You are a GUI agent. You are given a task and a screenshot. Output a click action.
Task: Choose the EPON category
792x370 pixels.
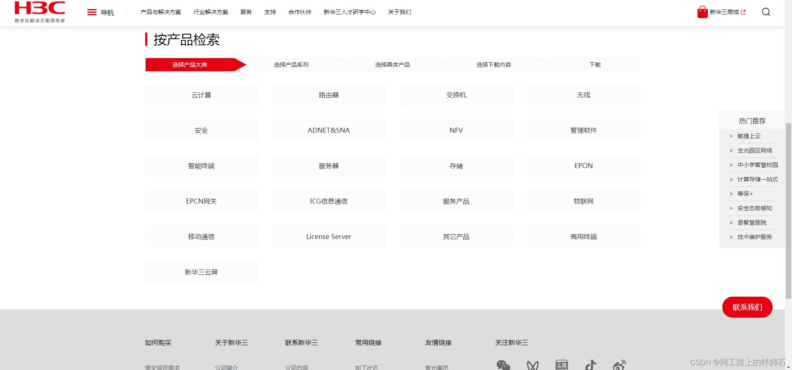click(584, 166)
